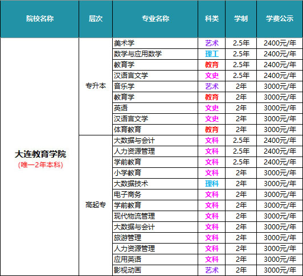Select 文史 category in 英语 row

212,108
